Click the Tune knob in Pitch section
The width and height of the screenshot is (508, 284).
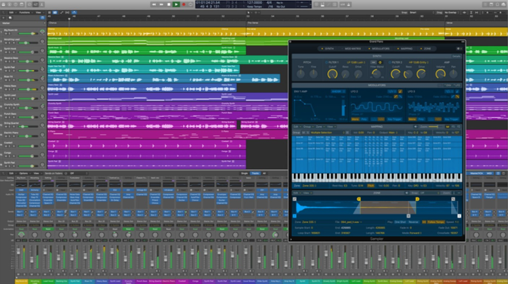[x=301, y=74]
